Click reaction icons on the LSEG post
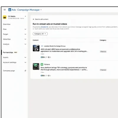 coord(43,57)
